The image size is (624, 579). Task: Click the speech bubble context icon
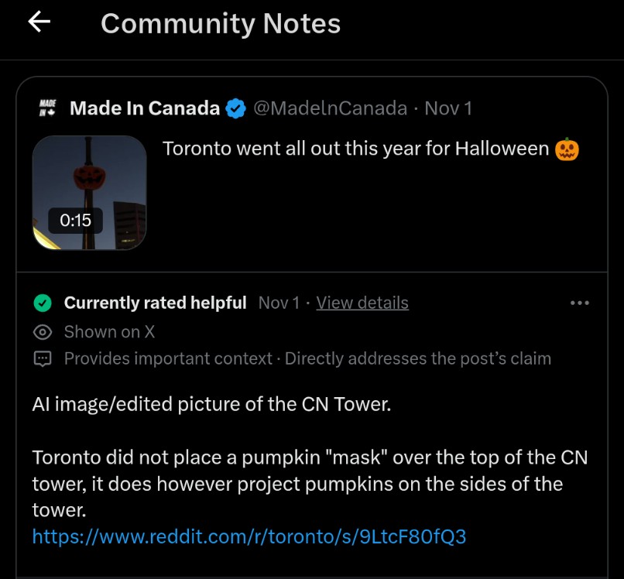point(43,359)
